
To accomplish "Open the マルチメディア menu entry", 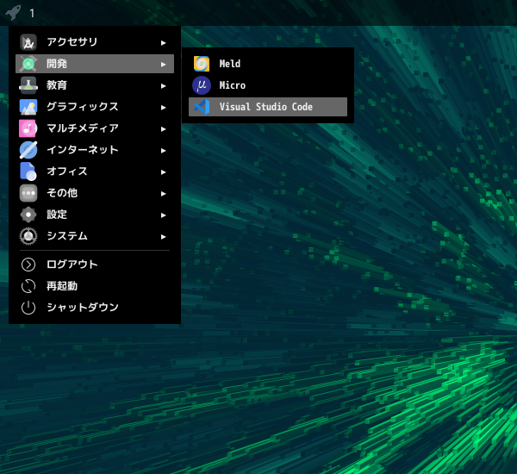I will pyautogui.click(x=95, y=128).
